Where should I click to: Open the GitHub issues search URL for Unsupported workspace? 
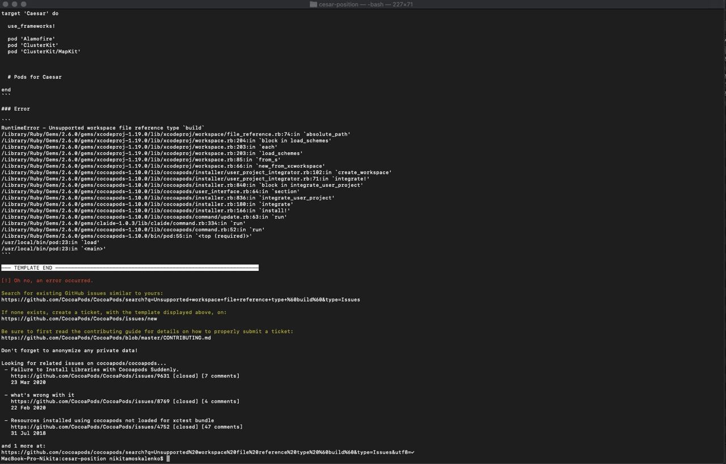(180, 299)
